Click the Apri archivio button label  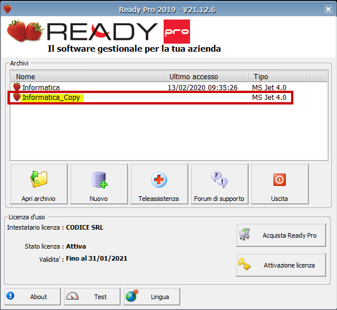click(38, 199)
